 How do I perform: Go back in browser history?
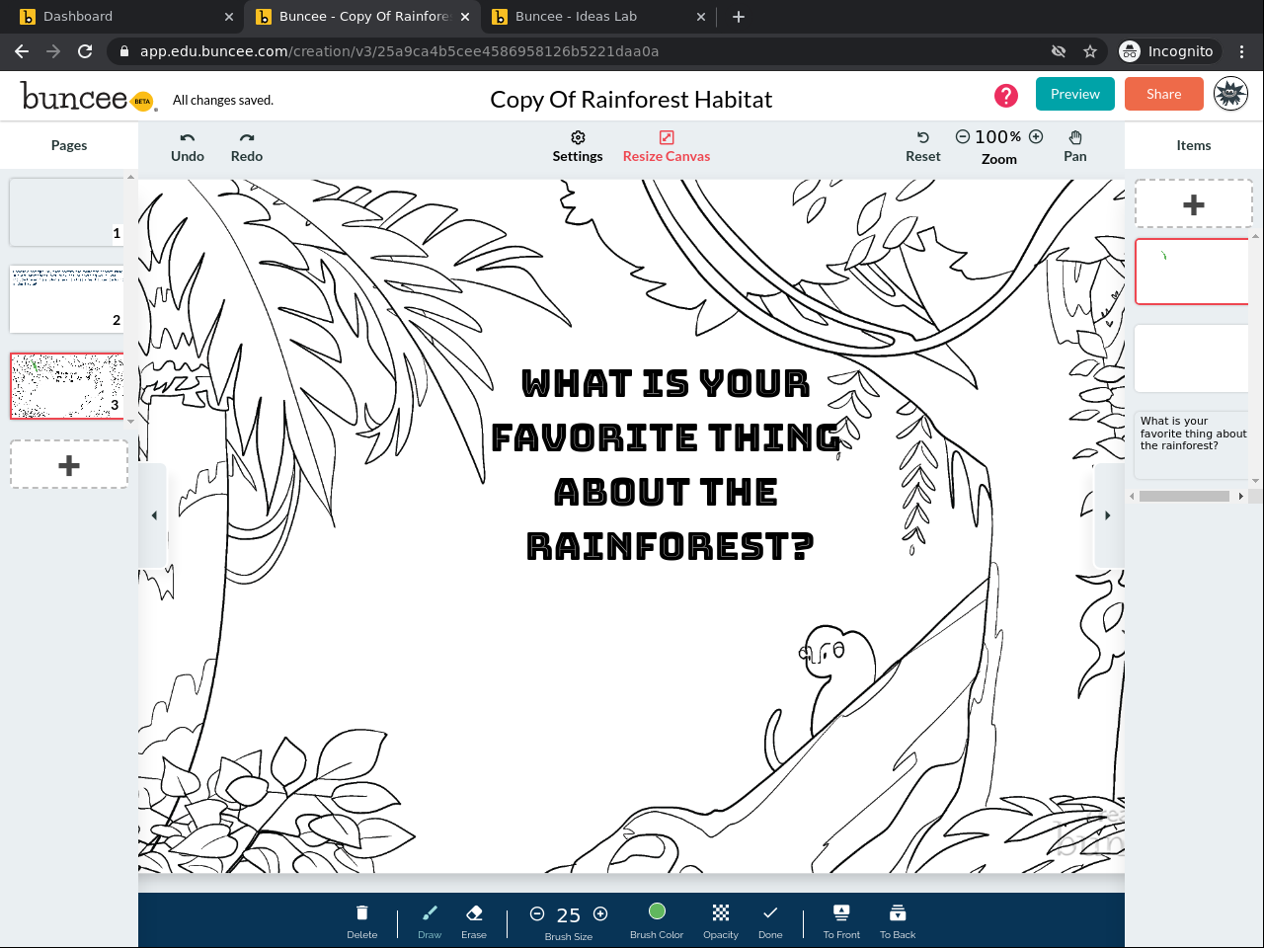[x=22, y=51]
